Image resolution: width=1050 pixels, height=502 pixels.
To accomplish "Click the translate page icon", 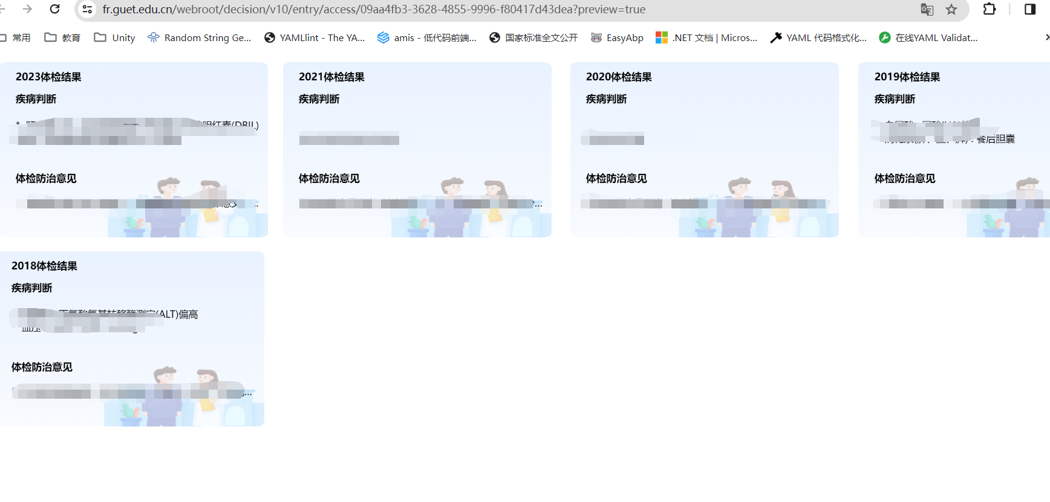I will pos(927,9).
